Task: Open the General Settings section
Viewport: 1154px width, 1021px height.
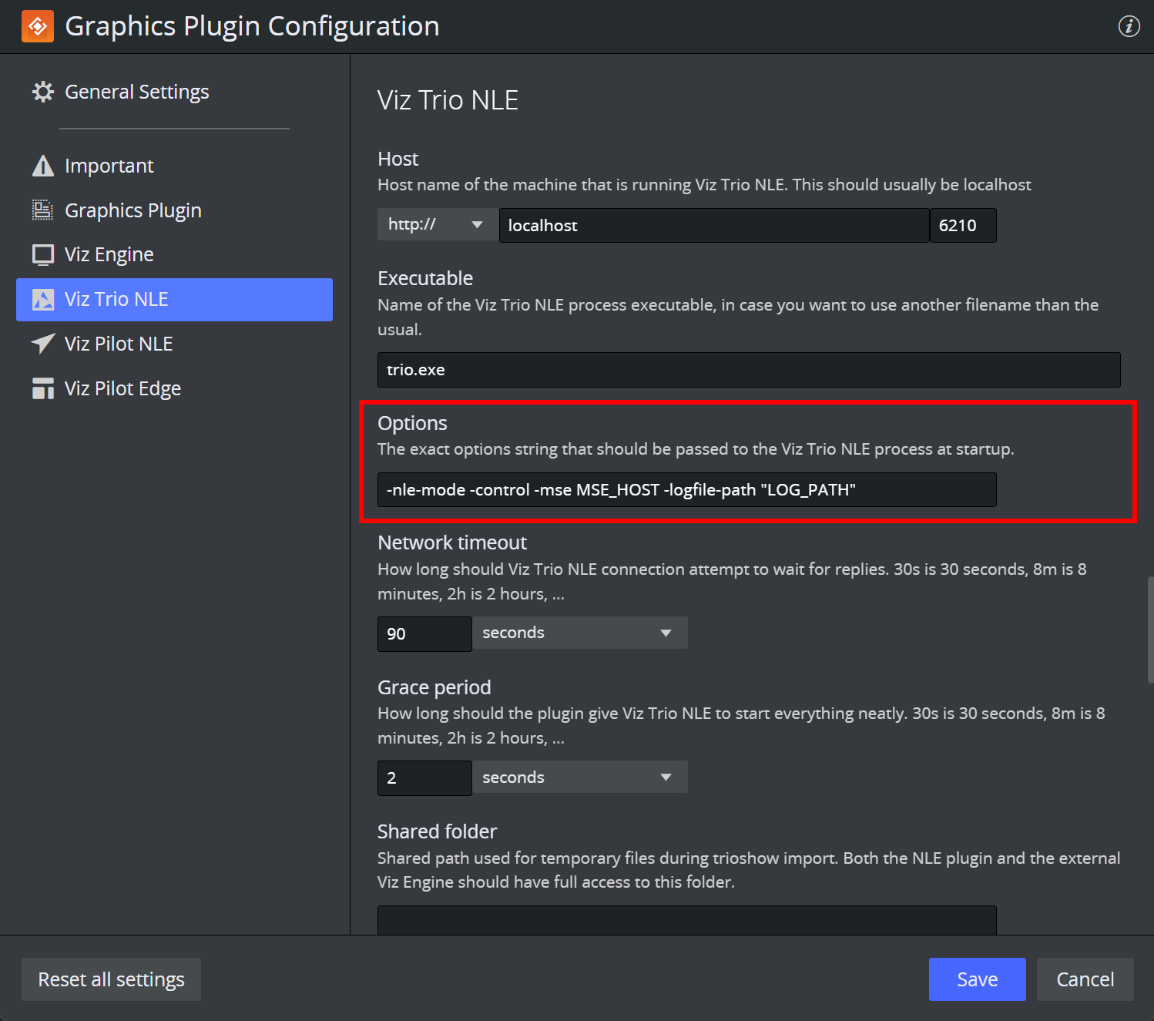Action: tap(136, 91)
